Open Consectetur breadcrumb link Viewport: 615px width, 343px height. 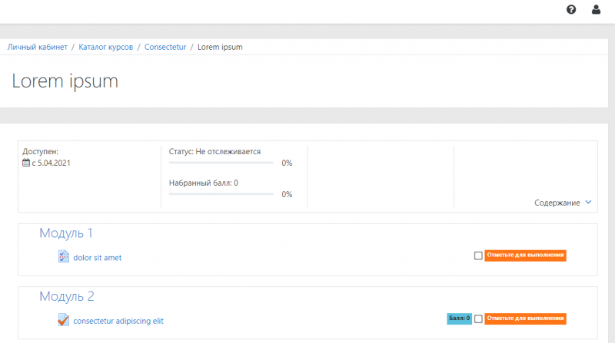(165, 47)
